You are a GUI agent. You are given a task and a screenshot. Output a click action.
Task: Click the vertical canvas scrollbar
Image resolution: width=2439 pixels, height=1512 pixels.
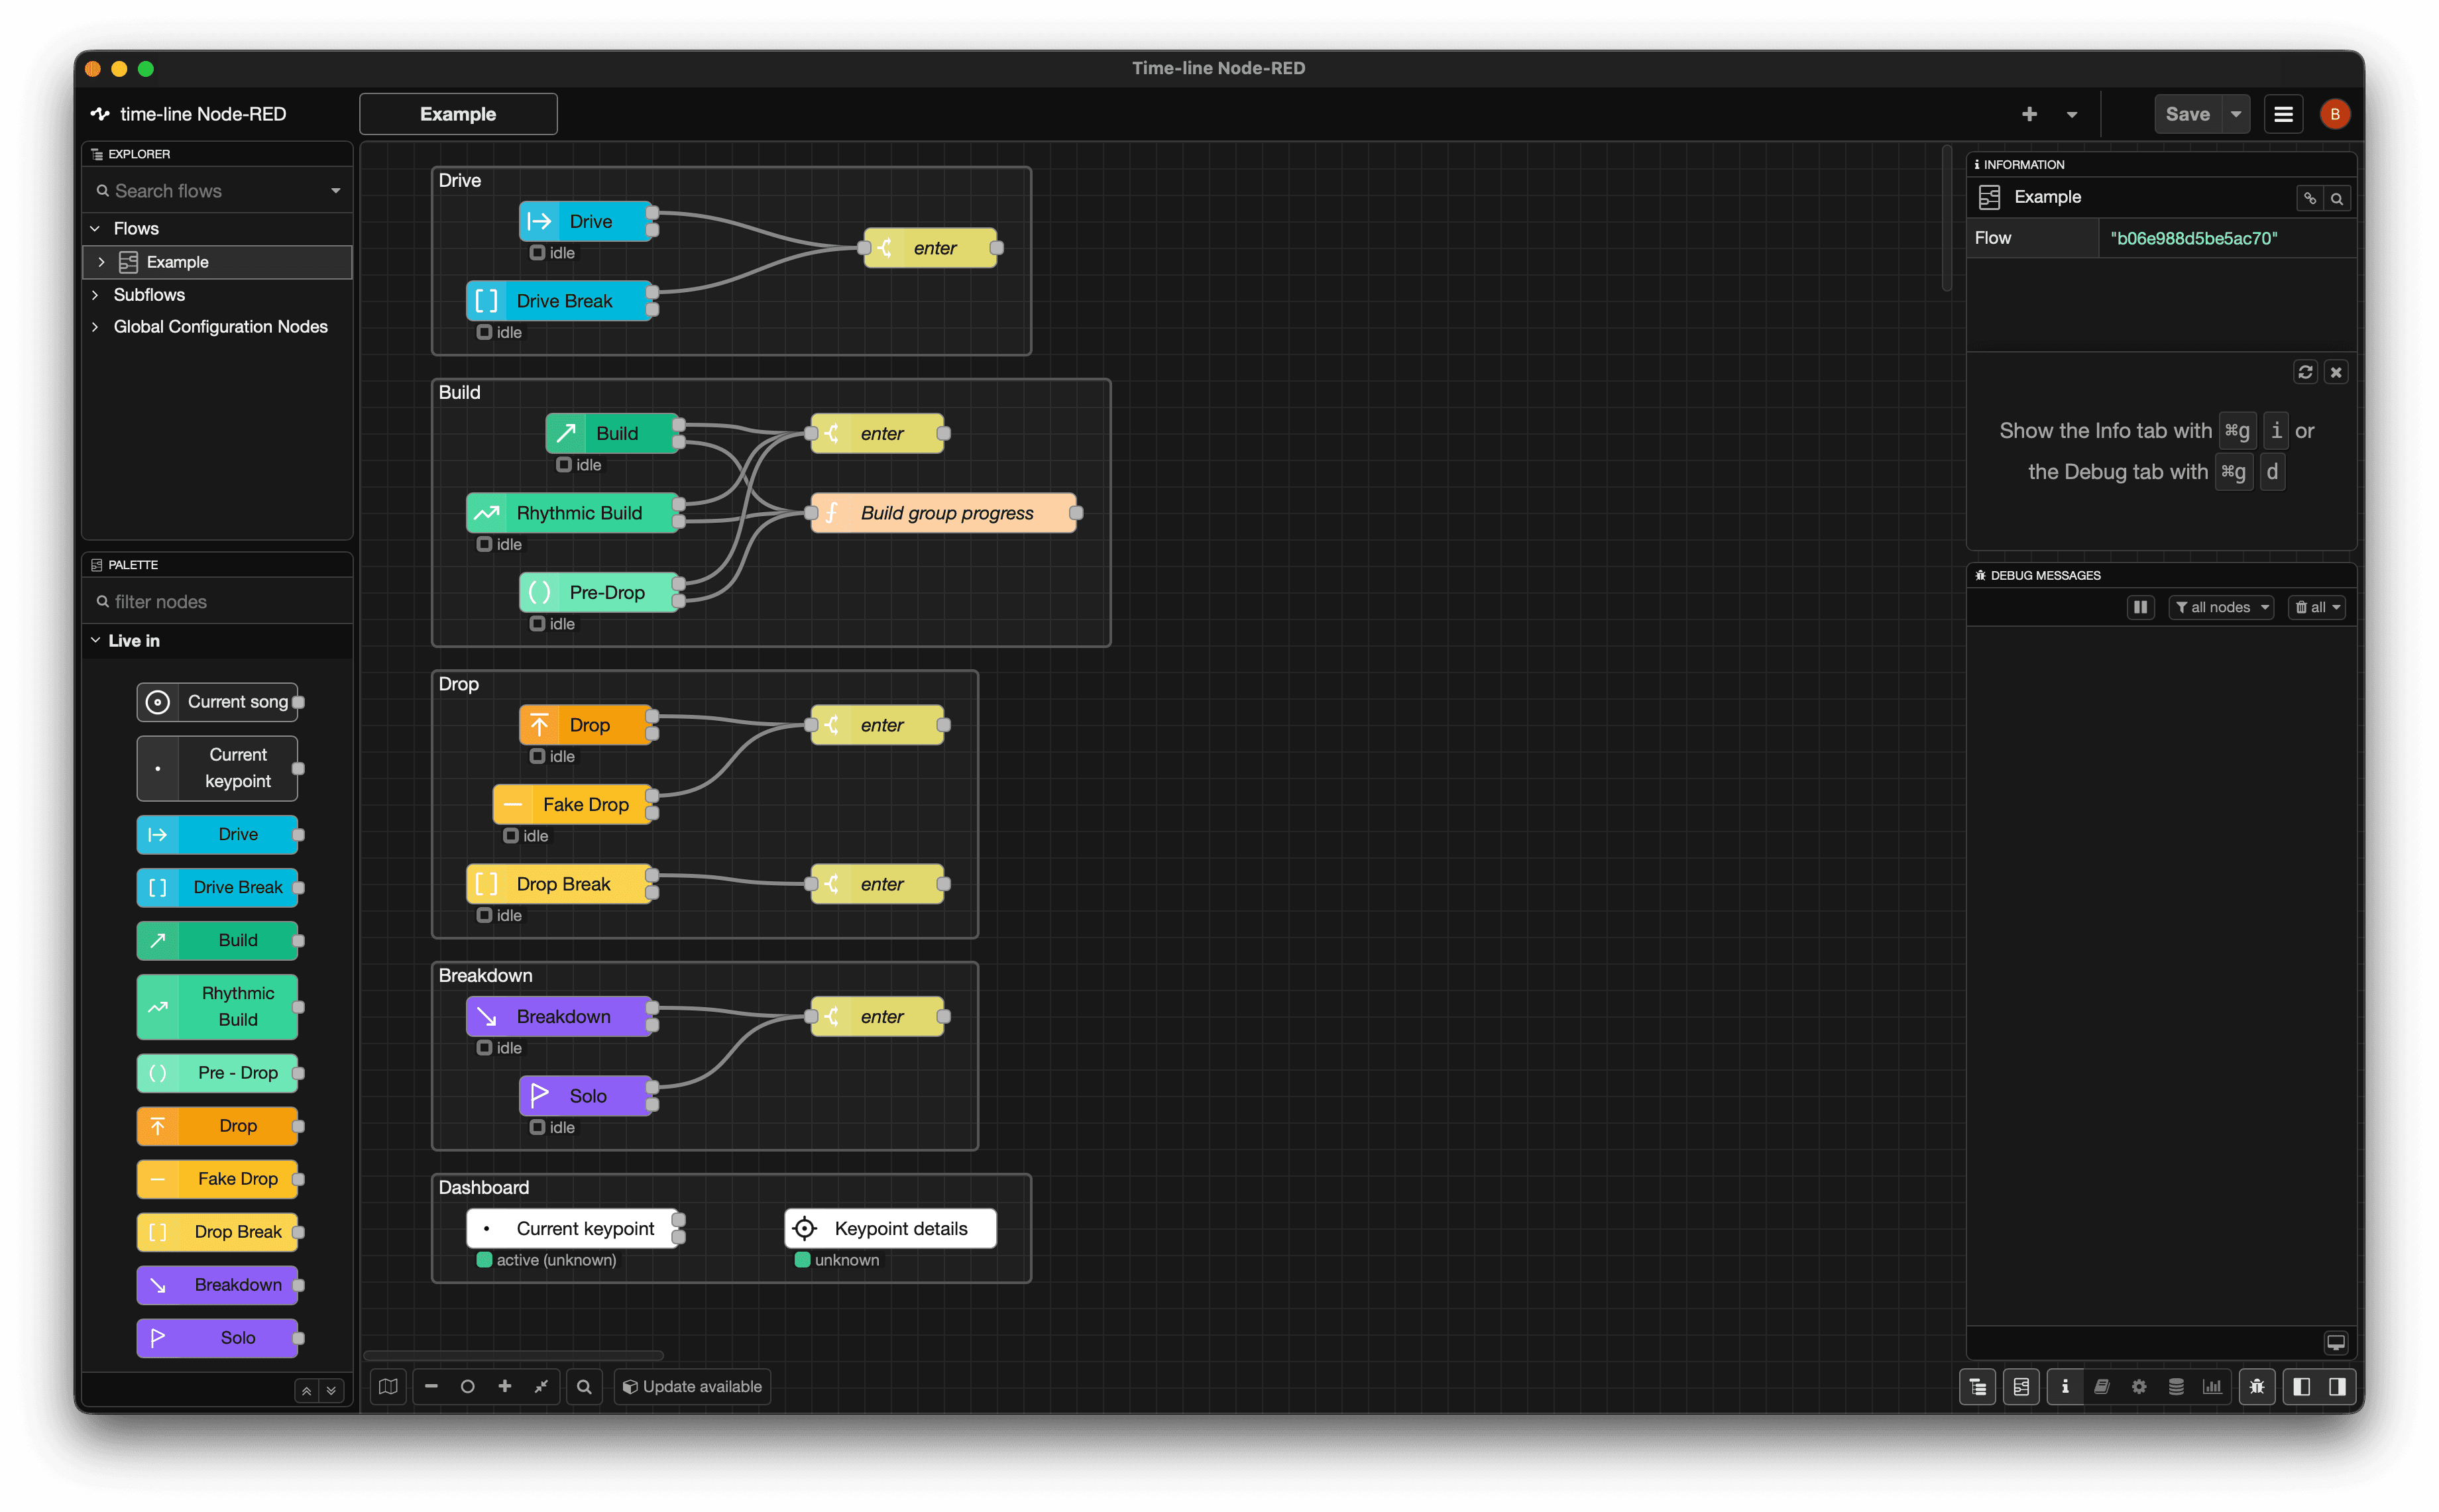pos(1947,218)
